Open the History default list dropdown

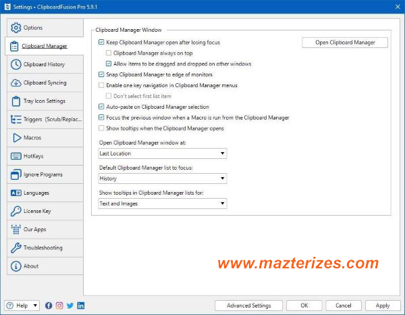(163, 178)
